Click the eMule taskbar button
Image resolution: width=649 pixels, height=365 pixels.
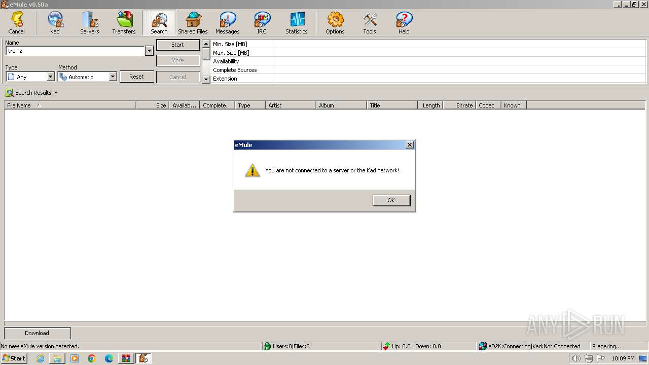pyautogui.click(x=143, y=358)
